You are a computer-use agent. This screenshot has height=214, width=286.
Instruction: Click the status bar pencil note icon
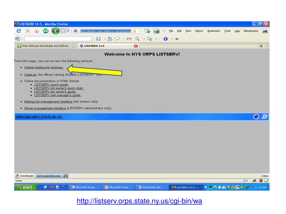(266, 181)
